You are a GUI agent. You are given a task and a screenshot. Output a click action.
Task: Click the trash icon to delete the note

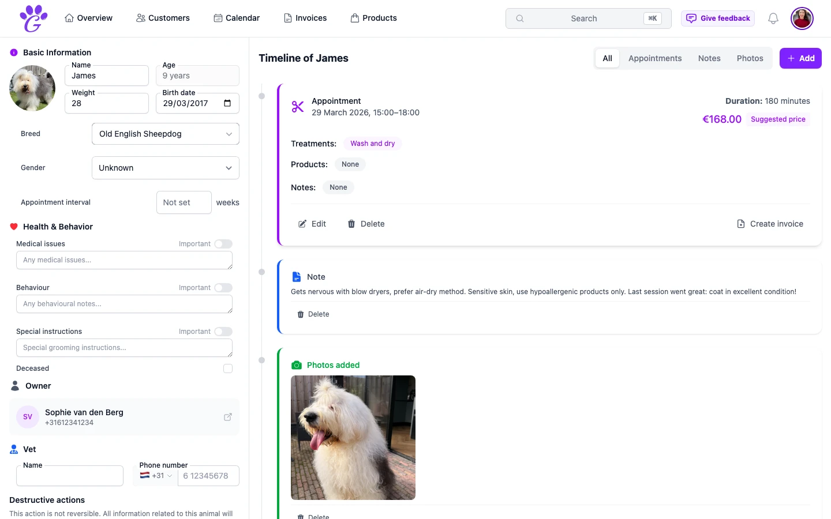click(300, 314)
